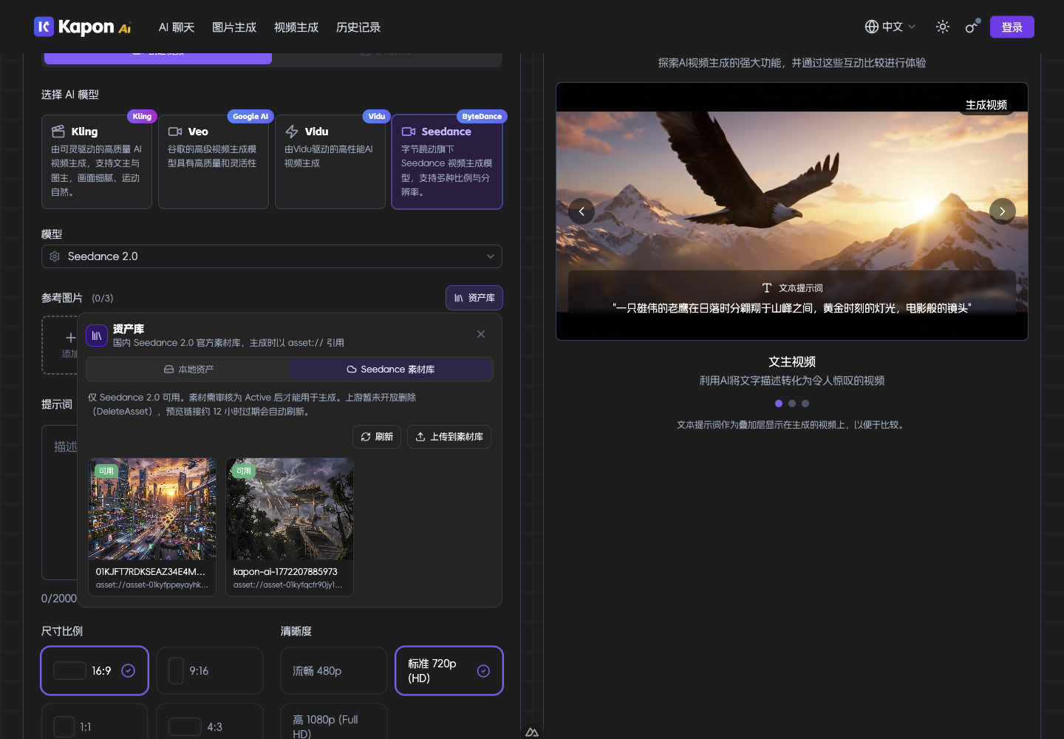Click the 资产库 panel library icon
1064x739 pixels.
coord(97,336)
